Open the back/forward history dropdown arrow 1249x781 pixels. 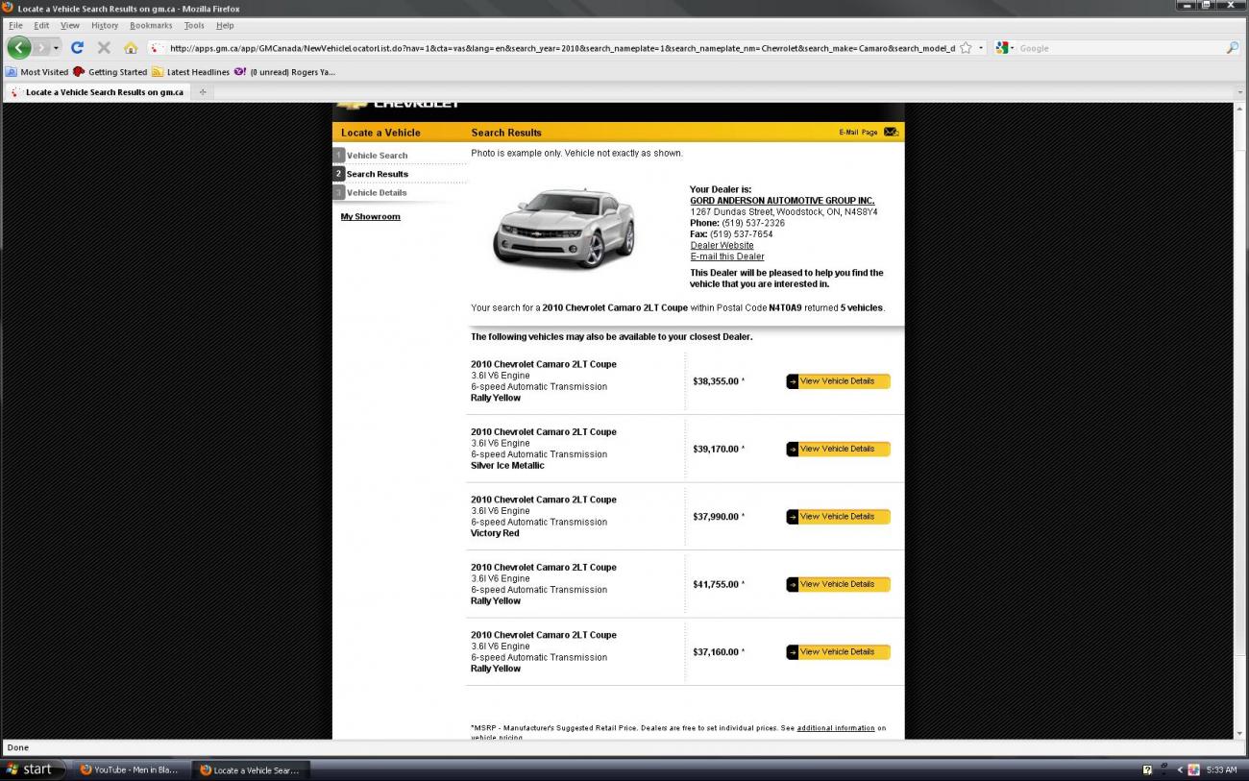pos(56,47)
